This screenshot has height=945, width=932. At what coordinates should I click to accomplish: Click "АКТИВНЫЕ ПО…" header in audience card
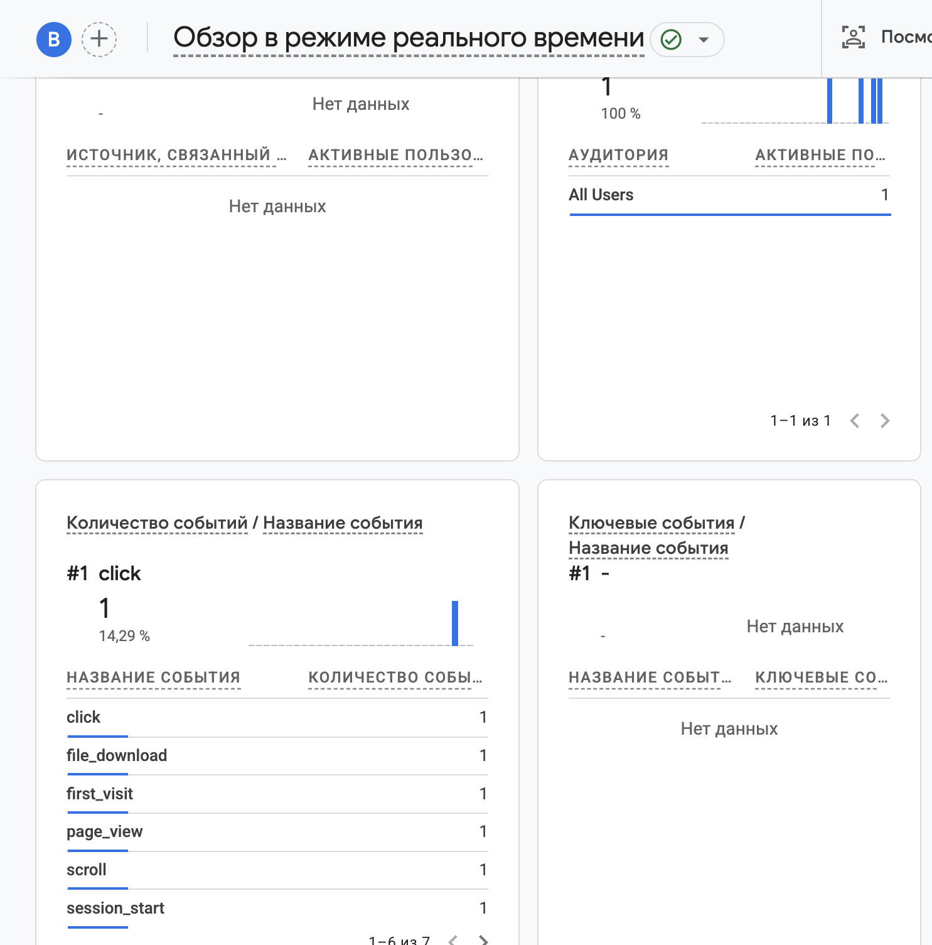(820, 155)
